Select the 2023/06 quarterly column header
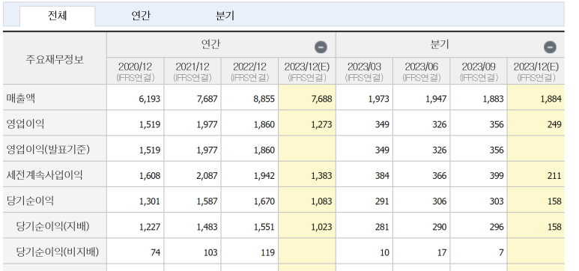The height and width of the screenshot is (271, 579). point(421,71)
